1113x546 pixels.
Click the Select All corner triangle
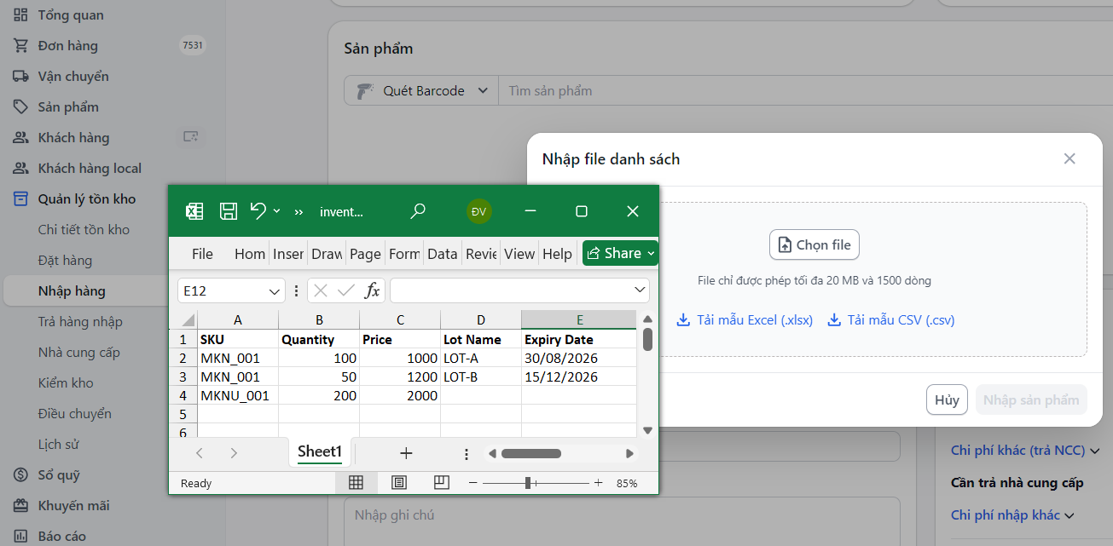[x=188, y=320]
